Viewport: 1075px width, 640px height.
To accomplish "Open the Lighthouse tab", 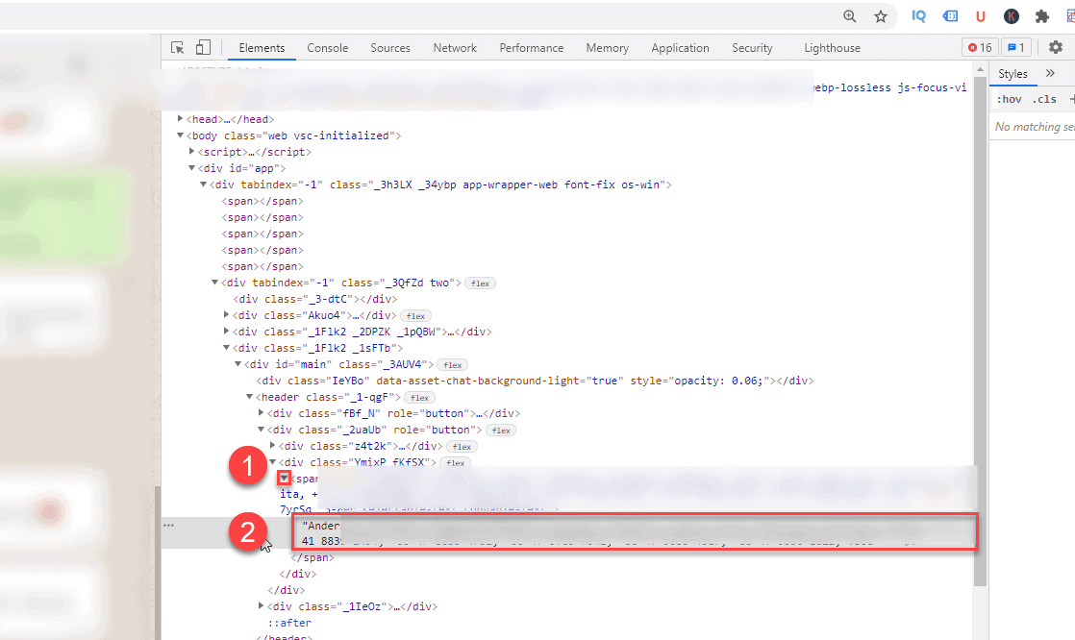I will (833, 48).
